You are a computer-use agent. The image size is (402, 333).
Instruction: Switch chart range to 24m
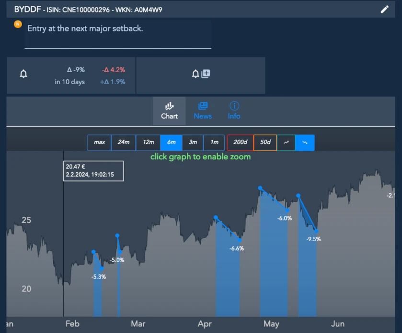124,143
